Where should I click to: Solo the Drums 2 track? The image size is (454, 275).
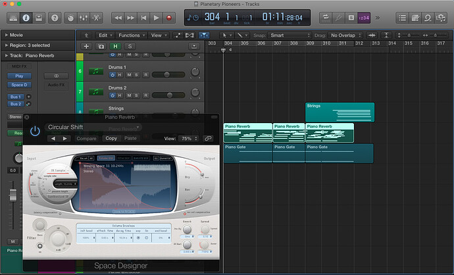138,94
